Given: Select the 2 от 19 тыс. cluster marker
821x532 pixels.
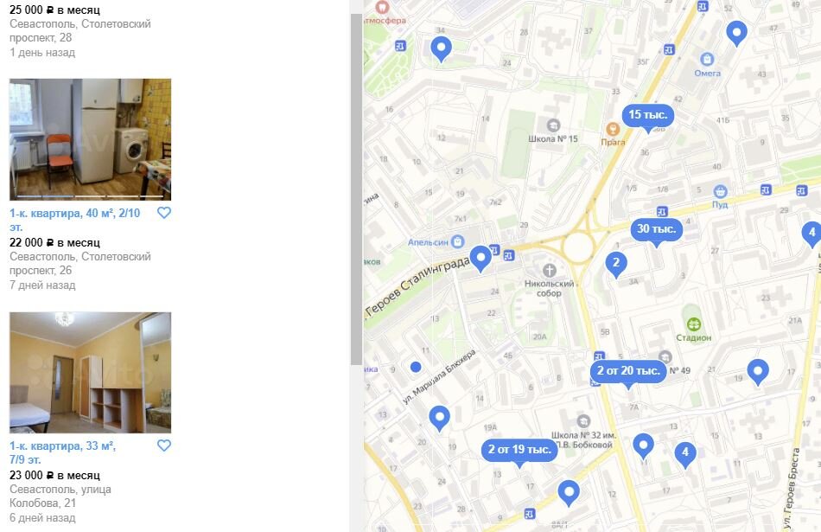Looking at the screenshot, I should [519, 450].
